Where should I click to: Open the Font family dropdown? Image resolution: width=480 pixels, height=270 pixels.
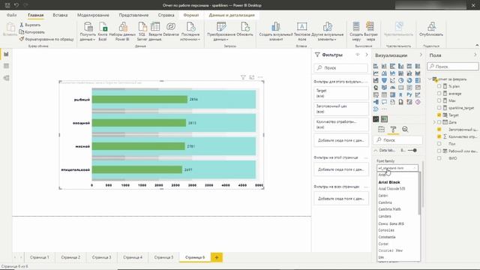coord(397,168)
